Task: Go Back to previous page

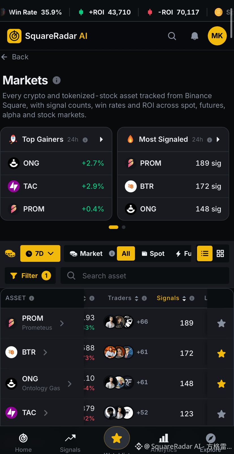Action: click(15, 57)
